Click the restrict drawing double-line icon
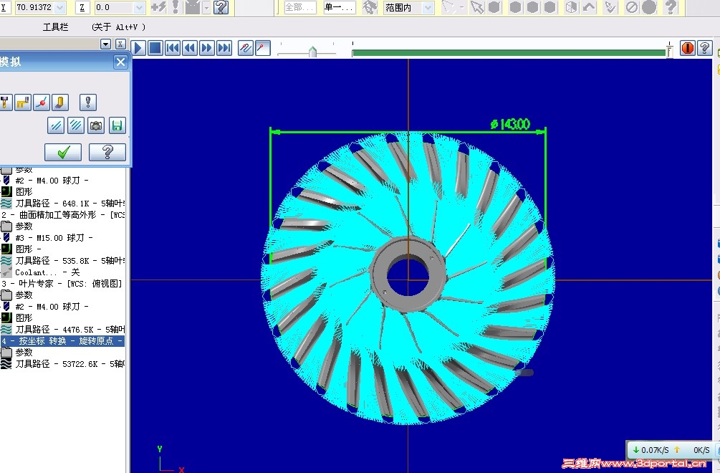The image size is (720, 473). 56,125
